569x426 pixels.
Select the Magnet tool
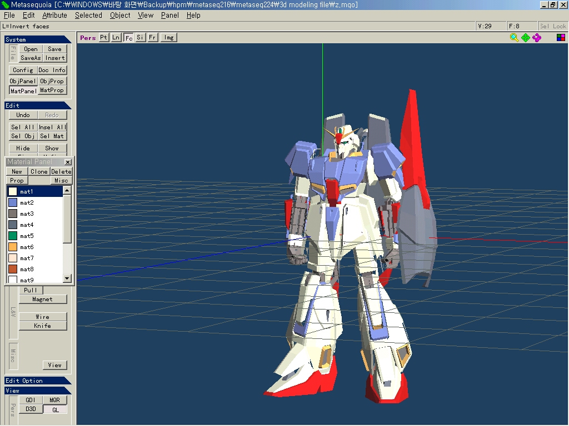pyautogui.click(x=42, y=299)
